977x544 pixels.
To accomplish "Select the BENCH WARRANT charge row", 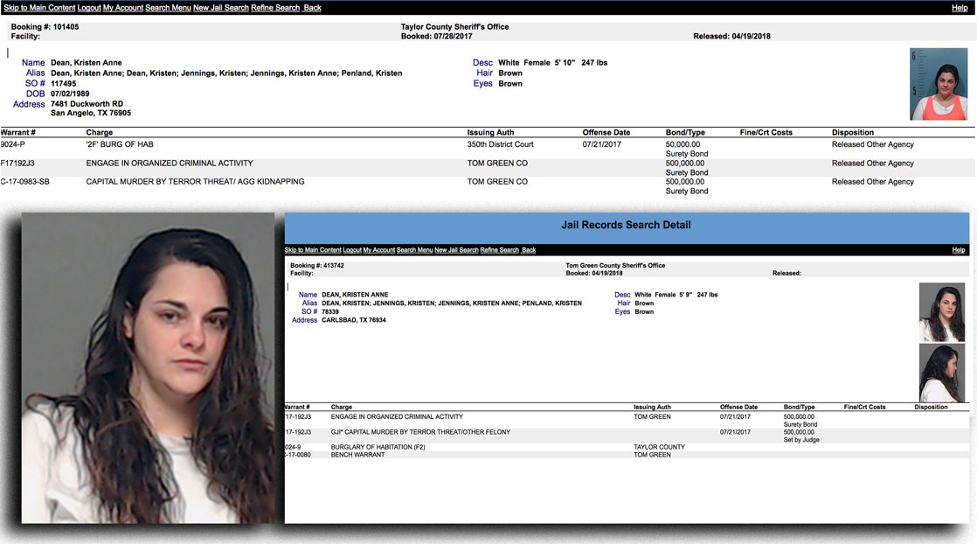I will 359,455.
